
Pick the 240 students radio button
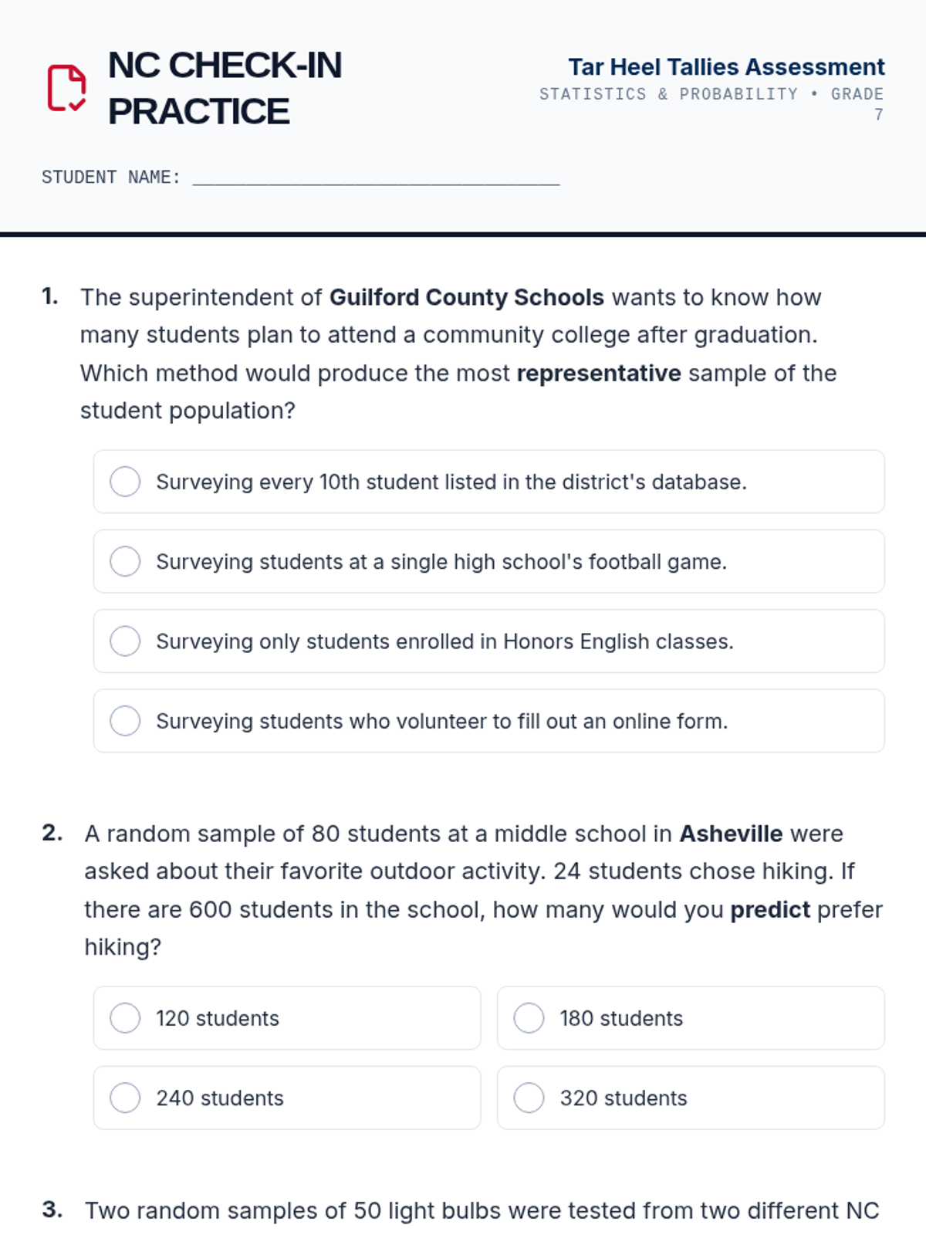coord(125,1098)
